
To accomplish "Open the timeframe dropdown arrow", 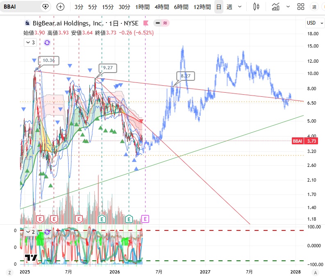I will [x=240, y=7].
